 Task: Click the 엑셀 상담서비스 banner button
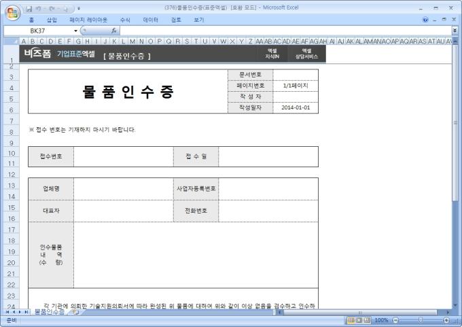point(300,54)
